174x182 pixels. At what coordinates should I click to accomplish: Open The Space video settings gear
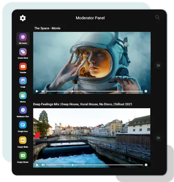pyautogui.click(x=146, y=91)
